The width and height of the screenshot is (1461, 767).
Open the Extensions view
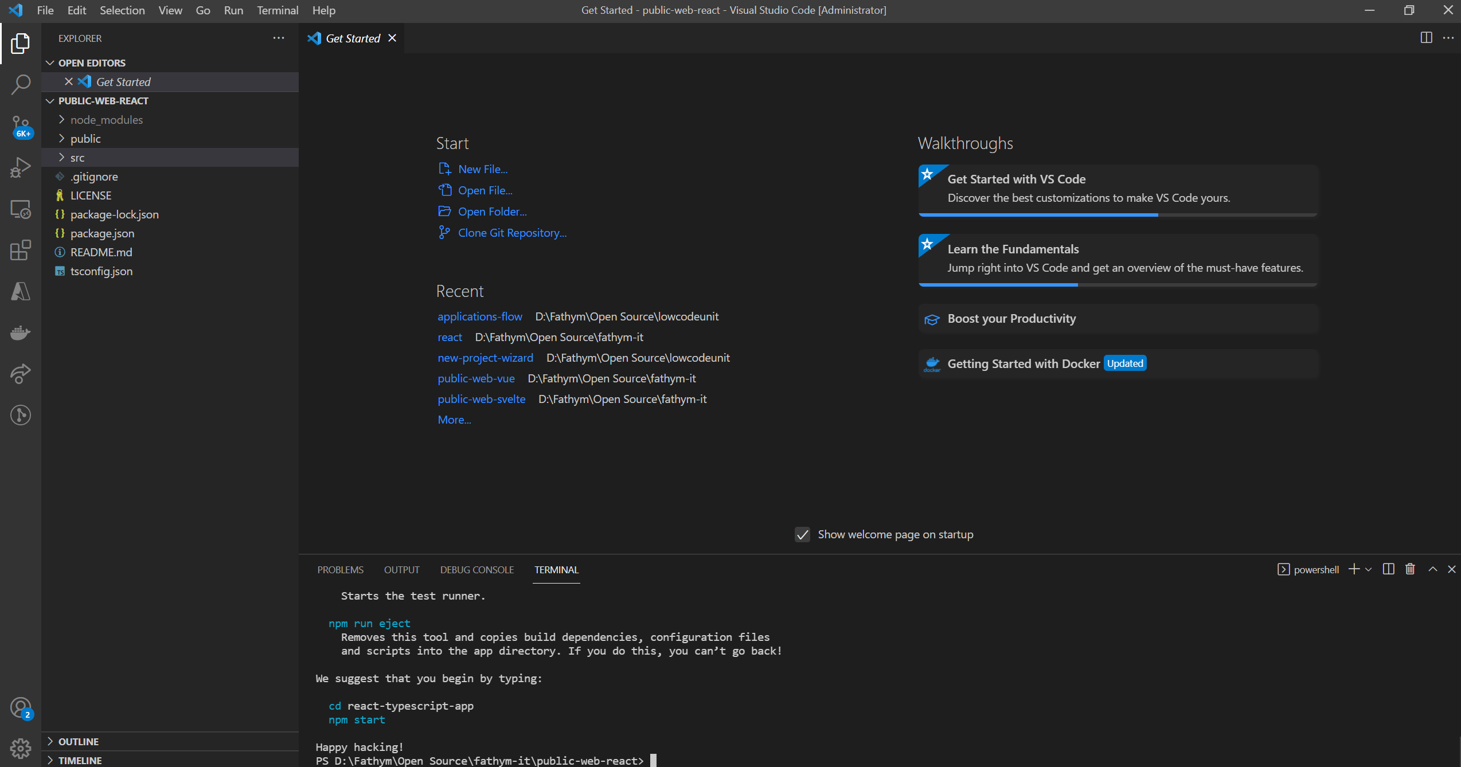tap(21, 250)
